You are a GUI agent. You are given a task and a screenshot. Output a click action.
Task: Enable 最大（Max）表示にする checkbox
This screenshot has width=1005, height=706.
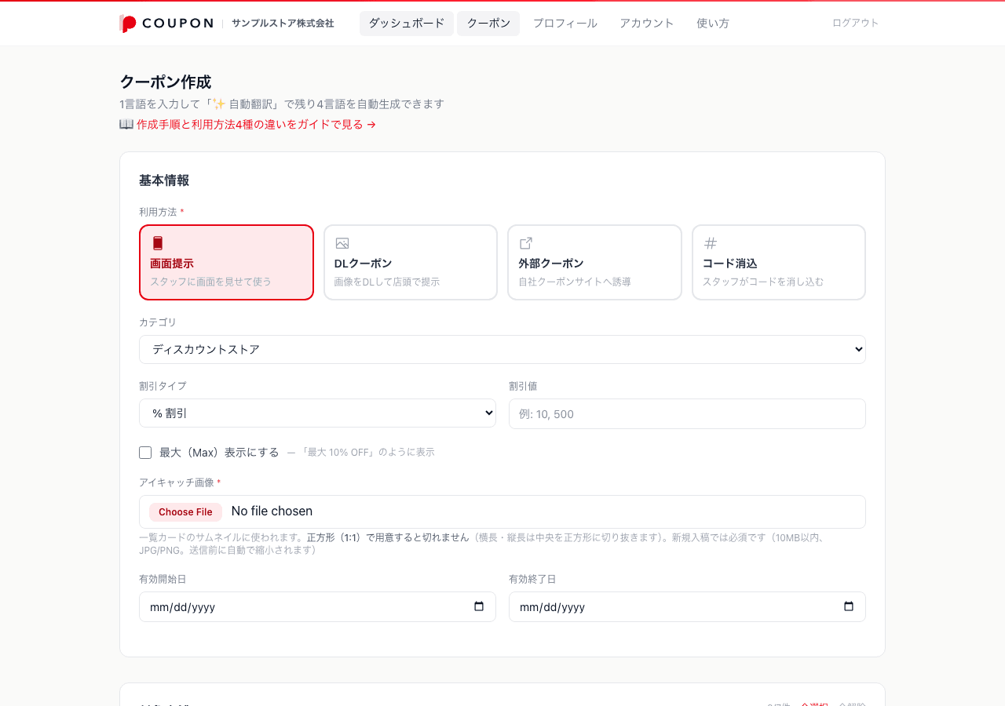pos(145,453)
